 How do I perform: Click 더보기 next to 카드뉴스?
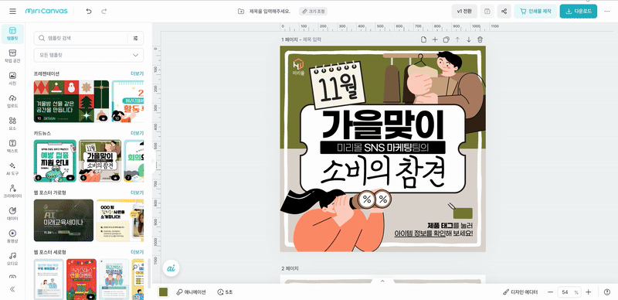[138, 133]
